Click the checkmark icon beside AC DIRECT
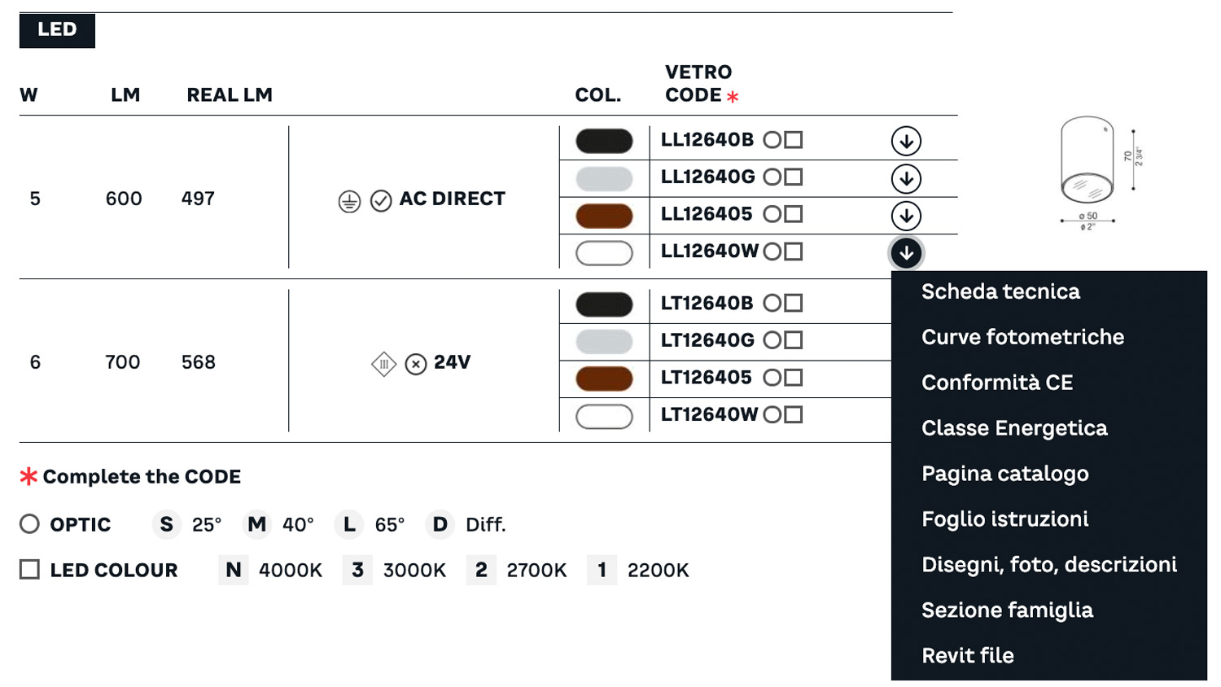Viewport: 1221px width, 687px height. pyautogui.click(x=381, y=201)
